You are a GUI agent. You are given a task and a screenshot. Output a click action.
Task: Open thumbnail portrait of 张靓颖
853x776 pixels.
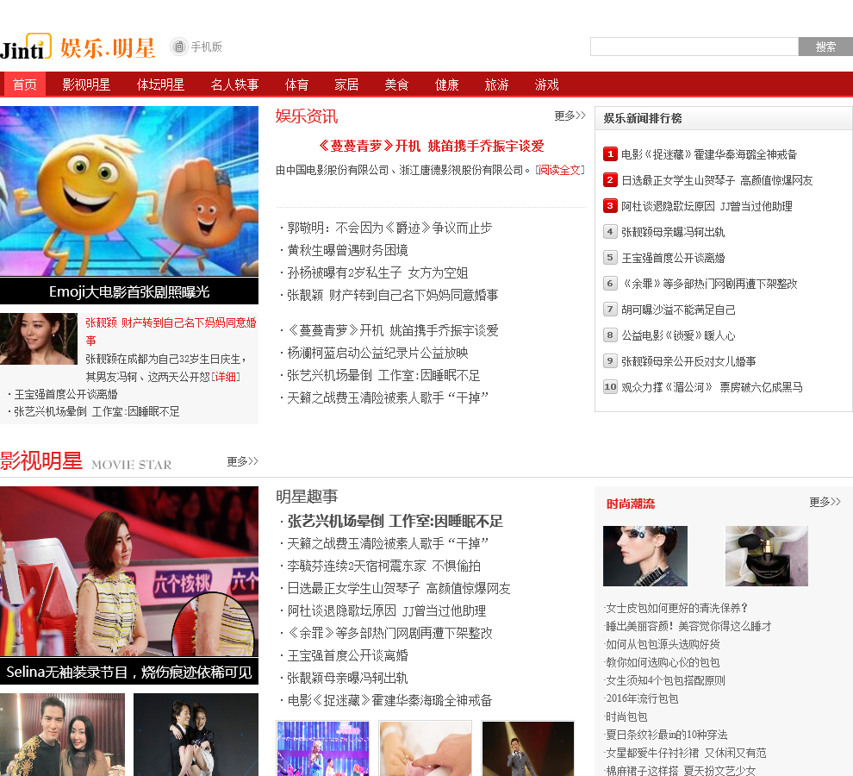(39, 339)
